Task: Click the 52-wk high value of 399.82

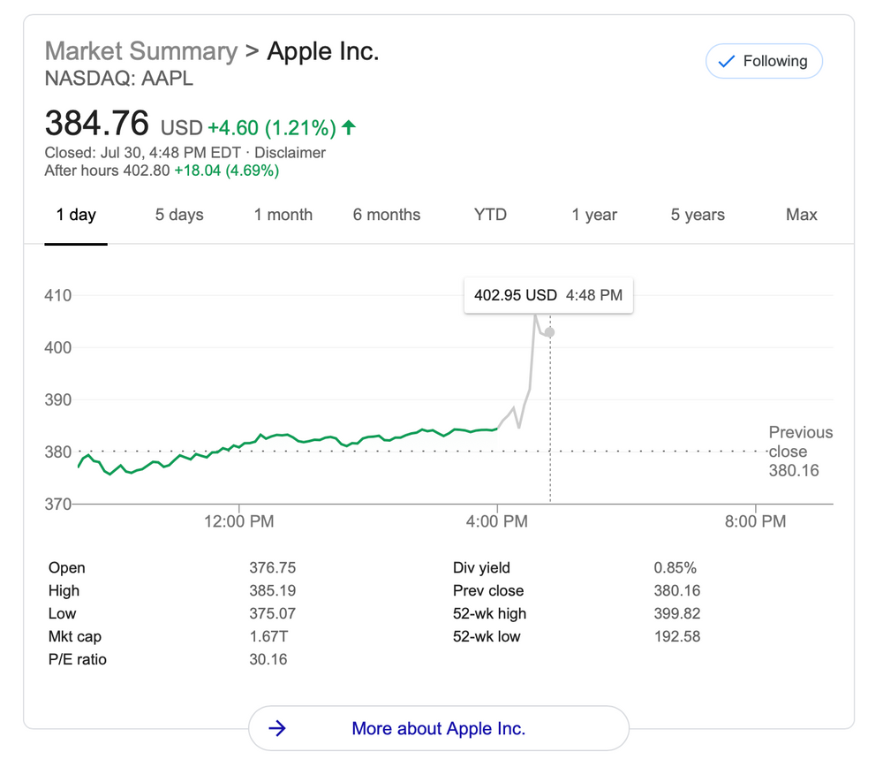Action: pos(677,613)
